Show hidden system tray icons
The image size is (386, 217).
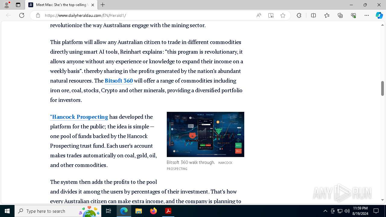coord(325,211)
